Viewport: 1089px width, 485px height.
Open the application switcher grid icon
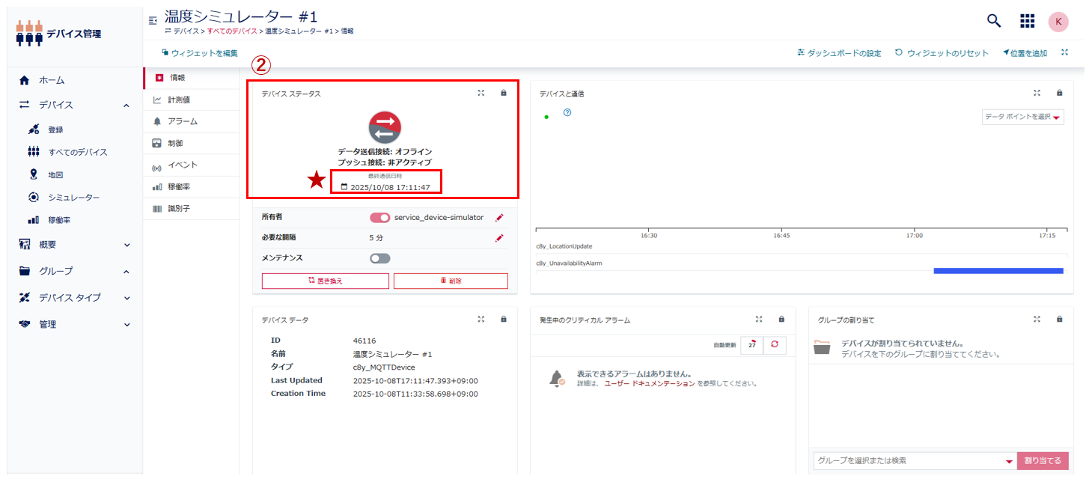[1027, 21]
